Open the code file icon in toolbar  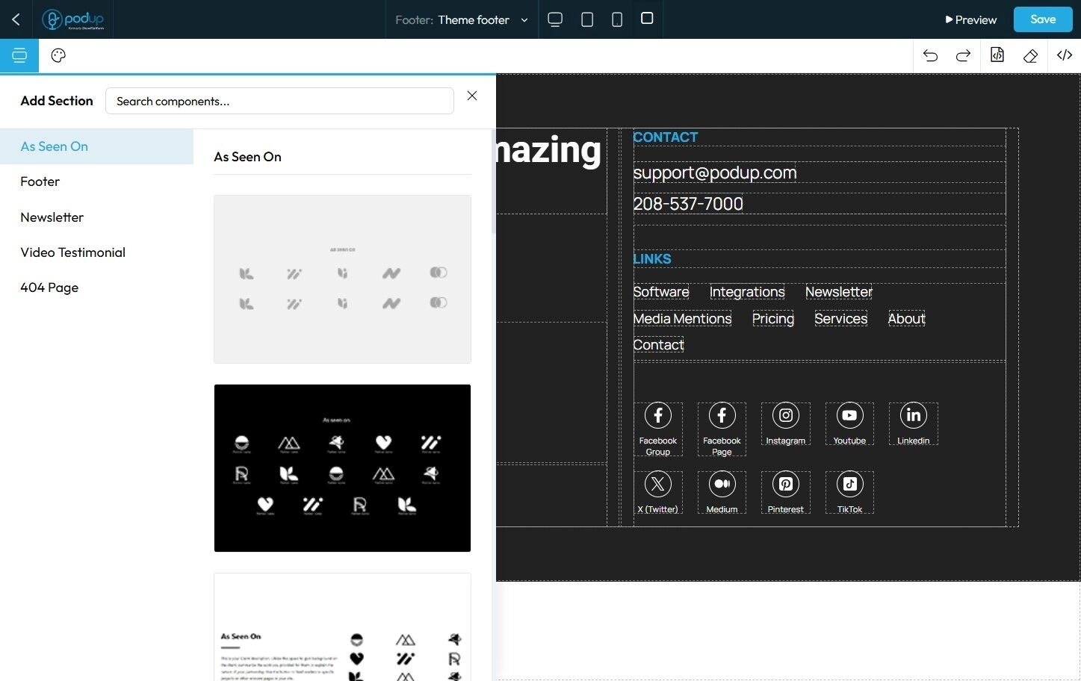997,55
